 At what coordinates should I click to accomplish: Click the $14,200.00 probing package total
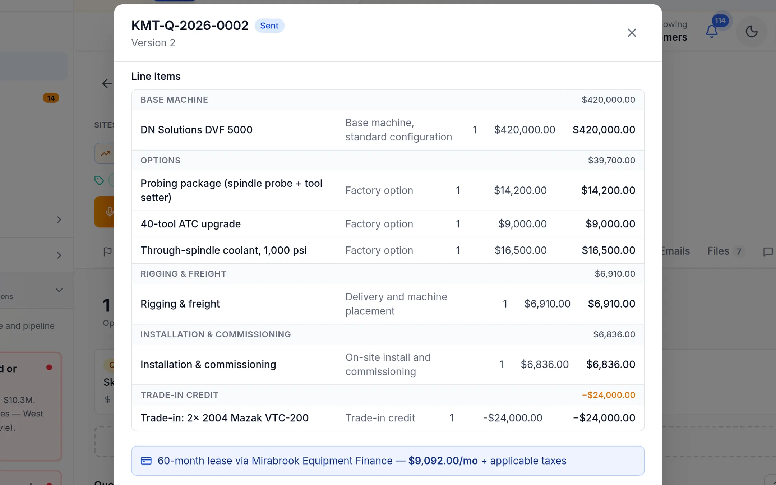(x=608, y=190)
